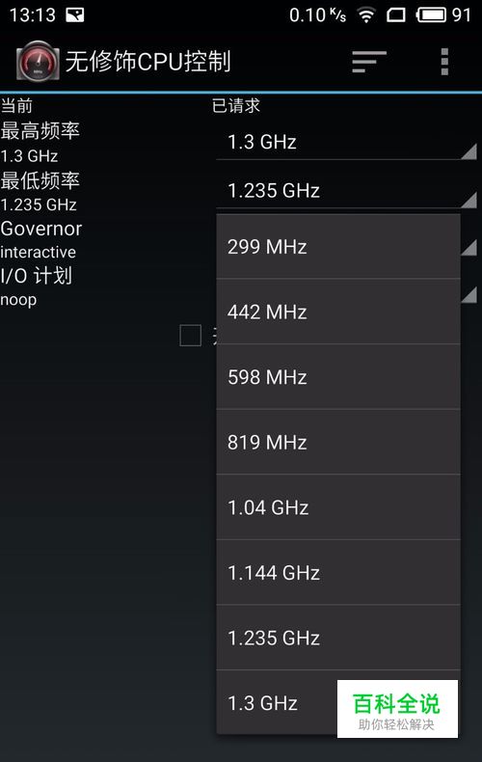This screenshot has width=482, height=762.
Task: Choose 819 MHz option
Action: point(338,442)
